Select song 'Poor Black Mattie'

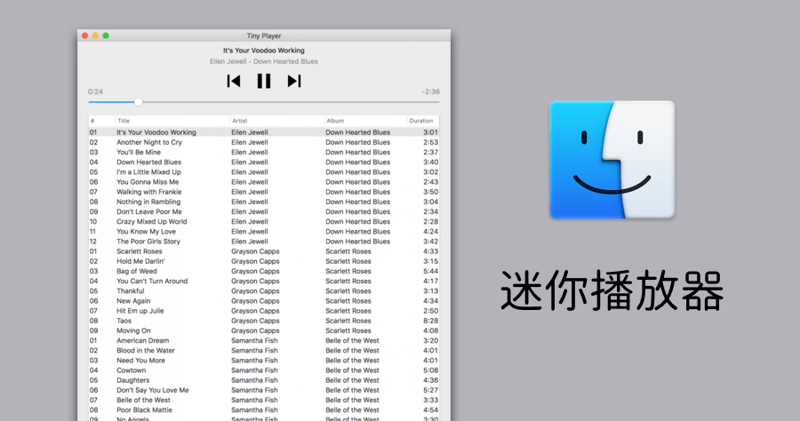[x=144, y=410]
